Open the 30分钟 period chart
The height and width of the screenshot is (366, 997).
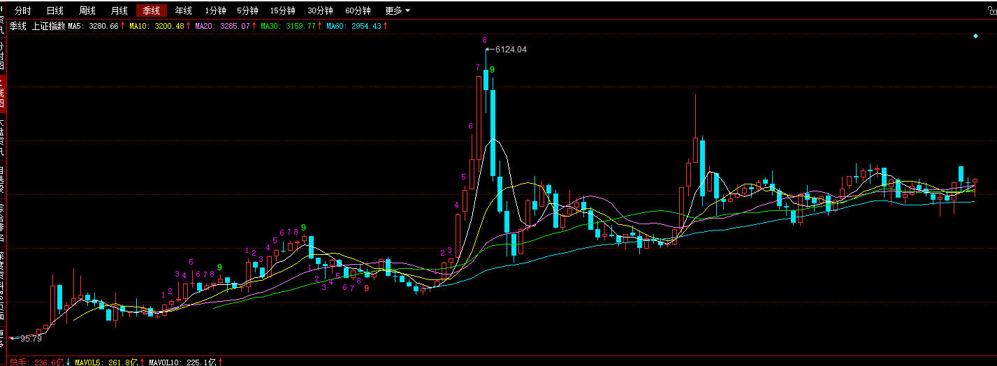(x=320, y=10)
